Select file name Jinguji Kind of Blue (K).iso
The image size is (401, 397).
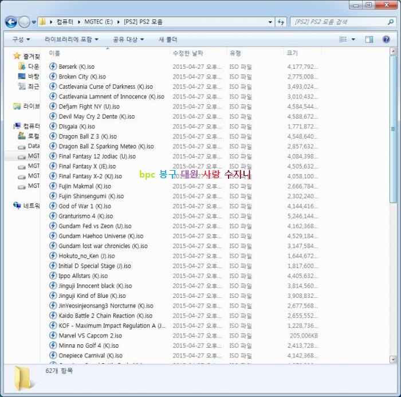(92, 296)
